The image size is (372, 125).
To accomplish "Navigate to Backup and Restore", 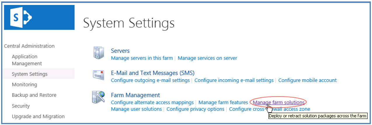I will pyautogui.click(x=34, y=95).
